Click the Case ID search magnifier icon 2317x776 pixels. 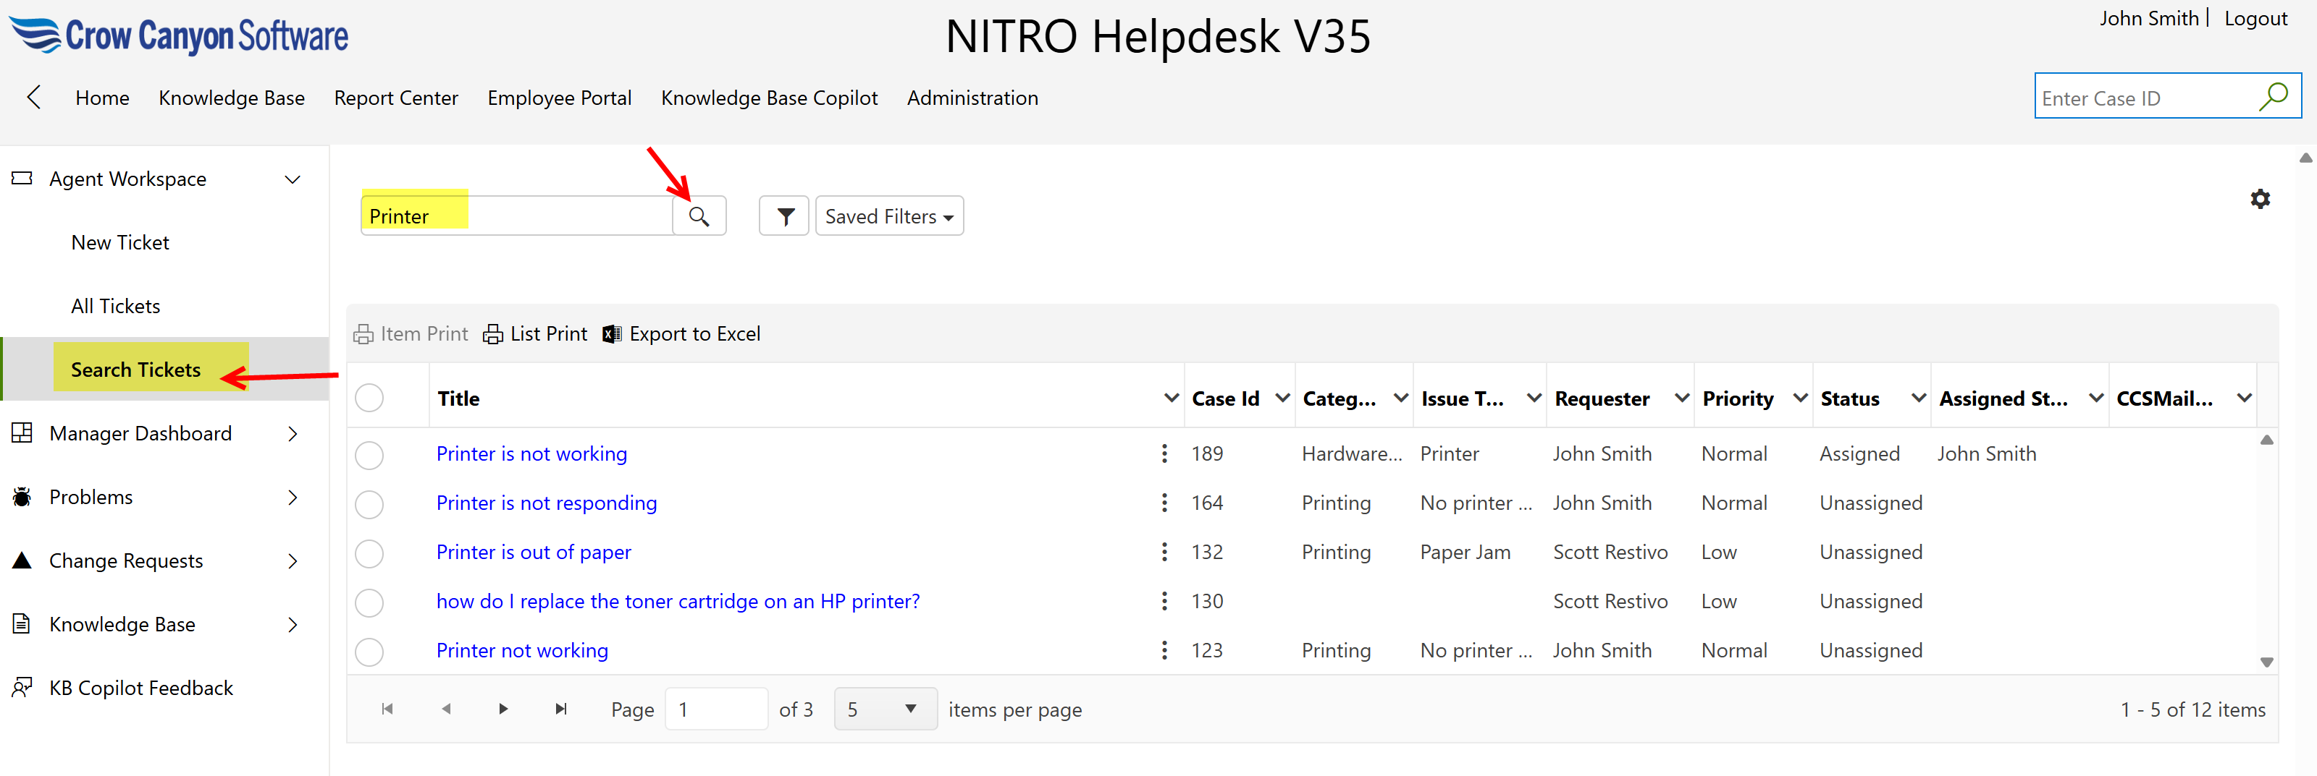[x=2272, y=97]
